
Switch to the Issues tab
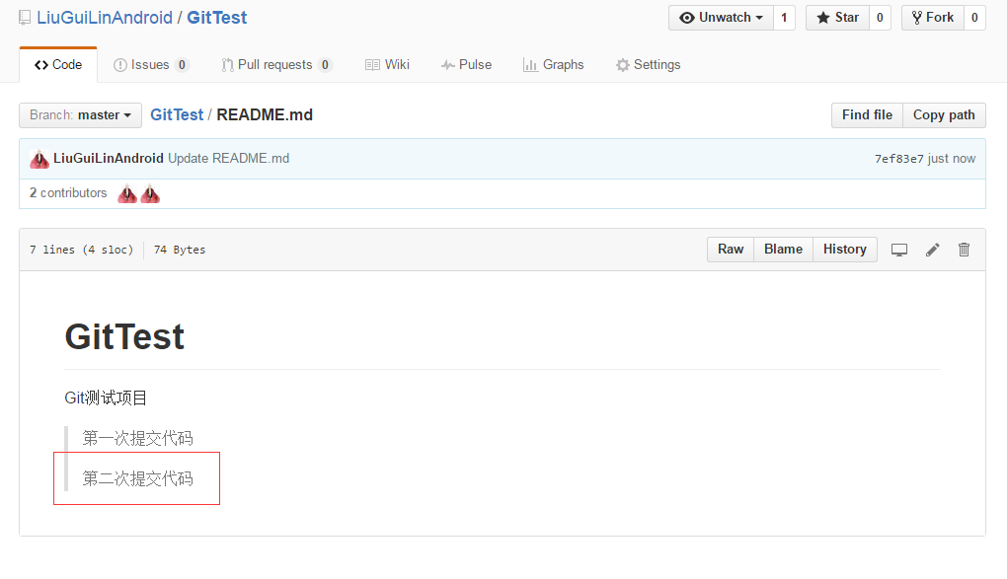click(x=151, y=65)
